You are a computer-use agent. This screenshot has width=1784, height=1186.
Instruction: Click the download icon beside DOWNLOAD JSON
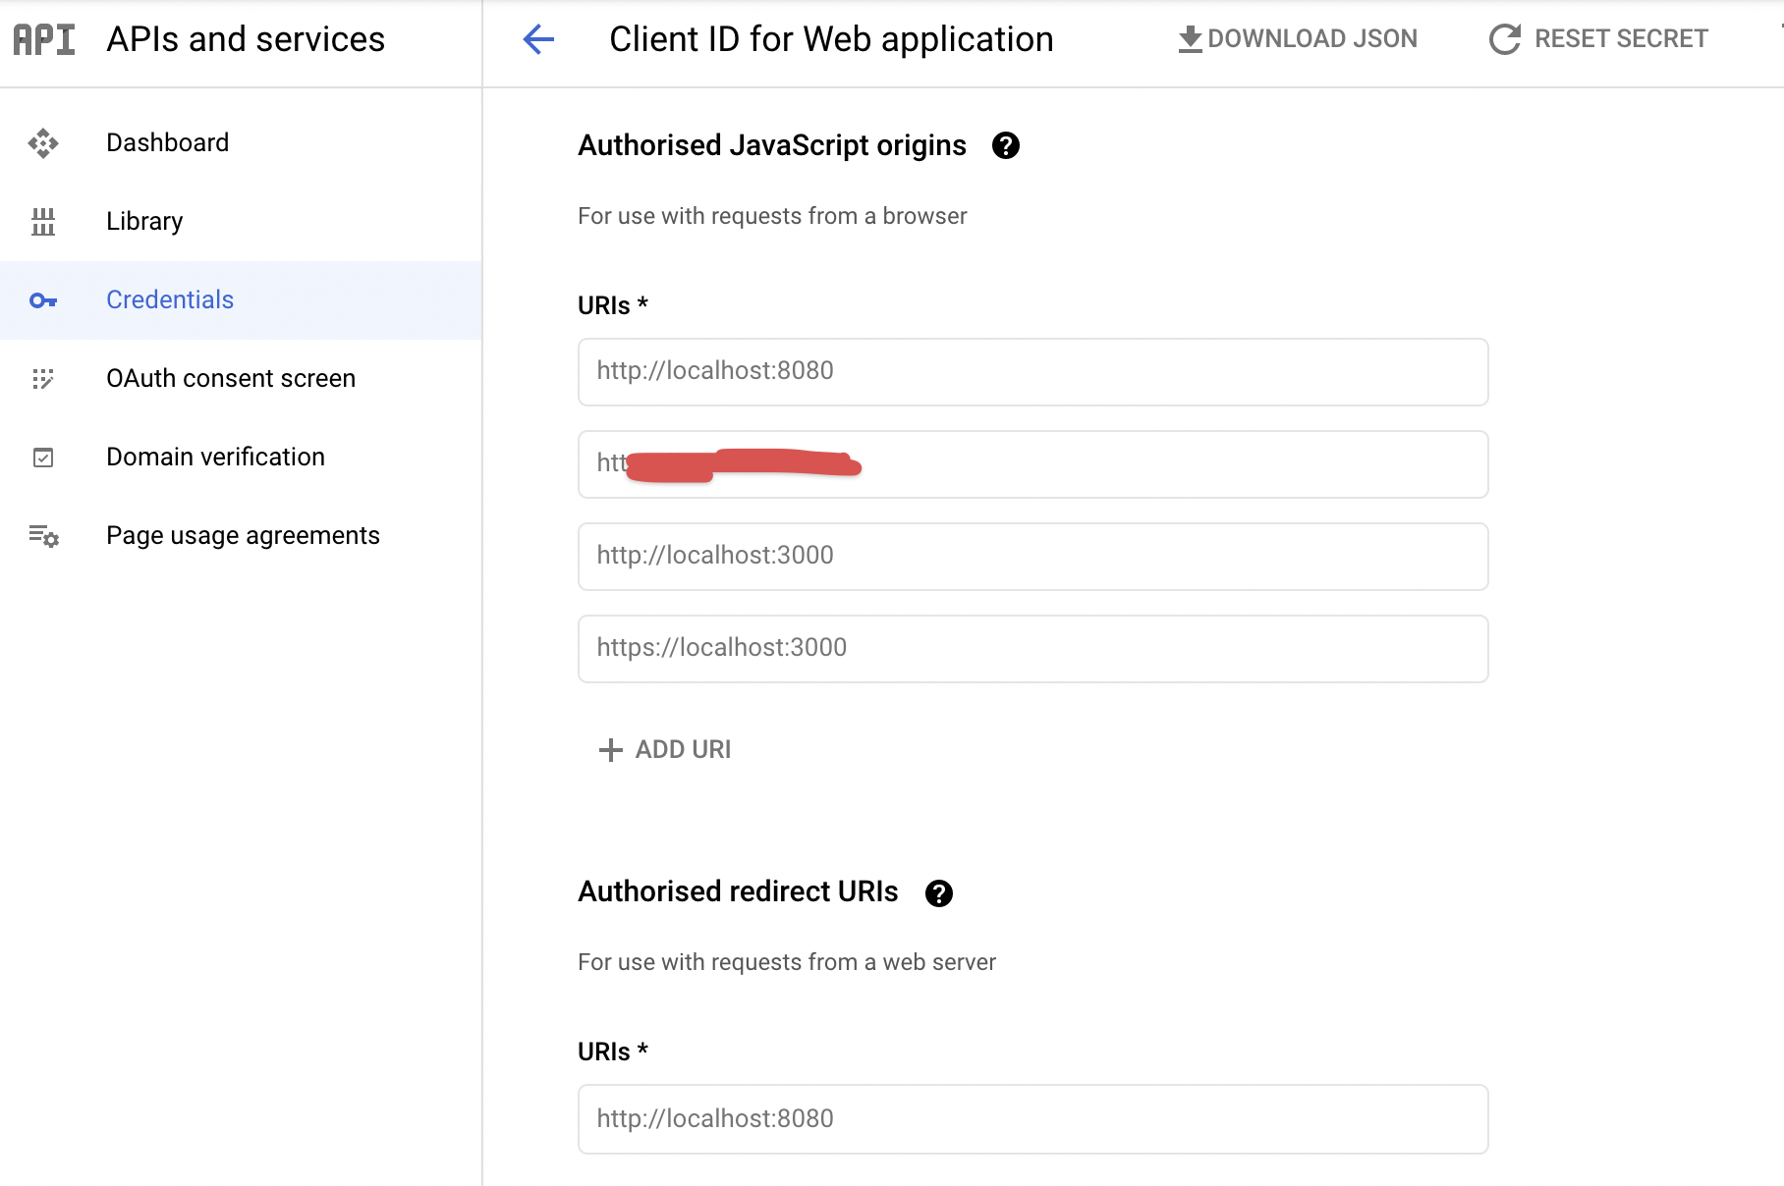pos(1190,39)
